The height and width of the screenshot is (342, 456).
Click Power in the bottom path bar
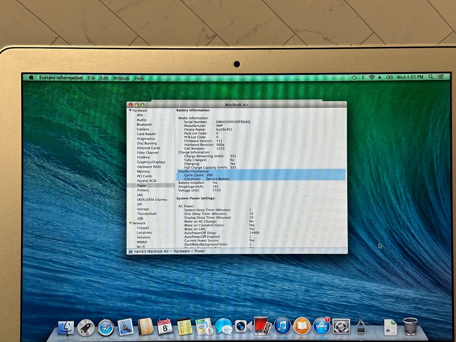pos(200,251)
